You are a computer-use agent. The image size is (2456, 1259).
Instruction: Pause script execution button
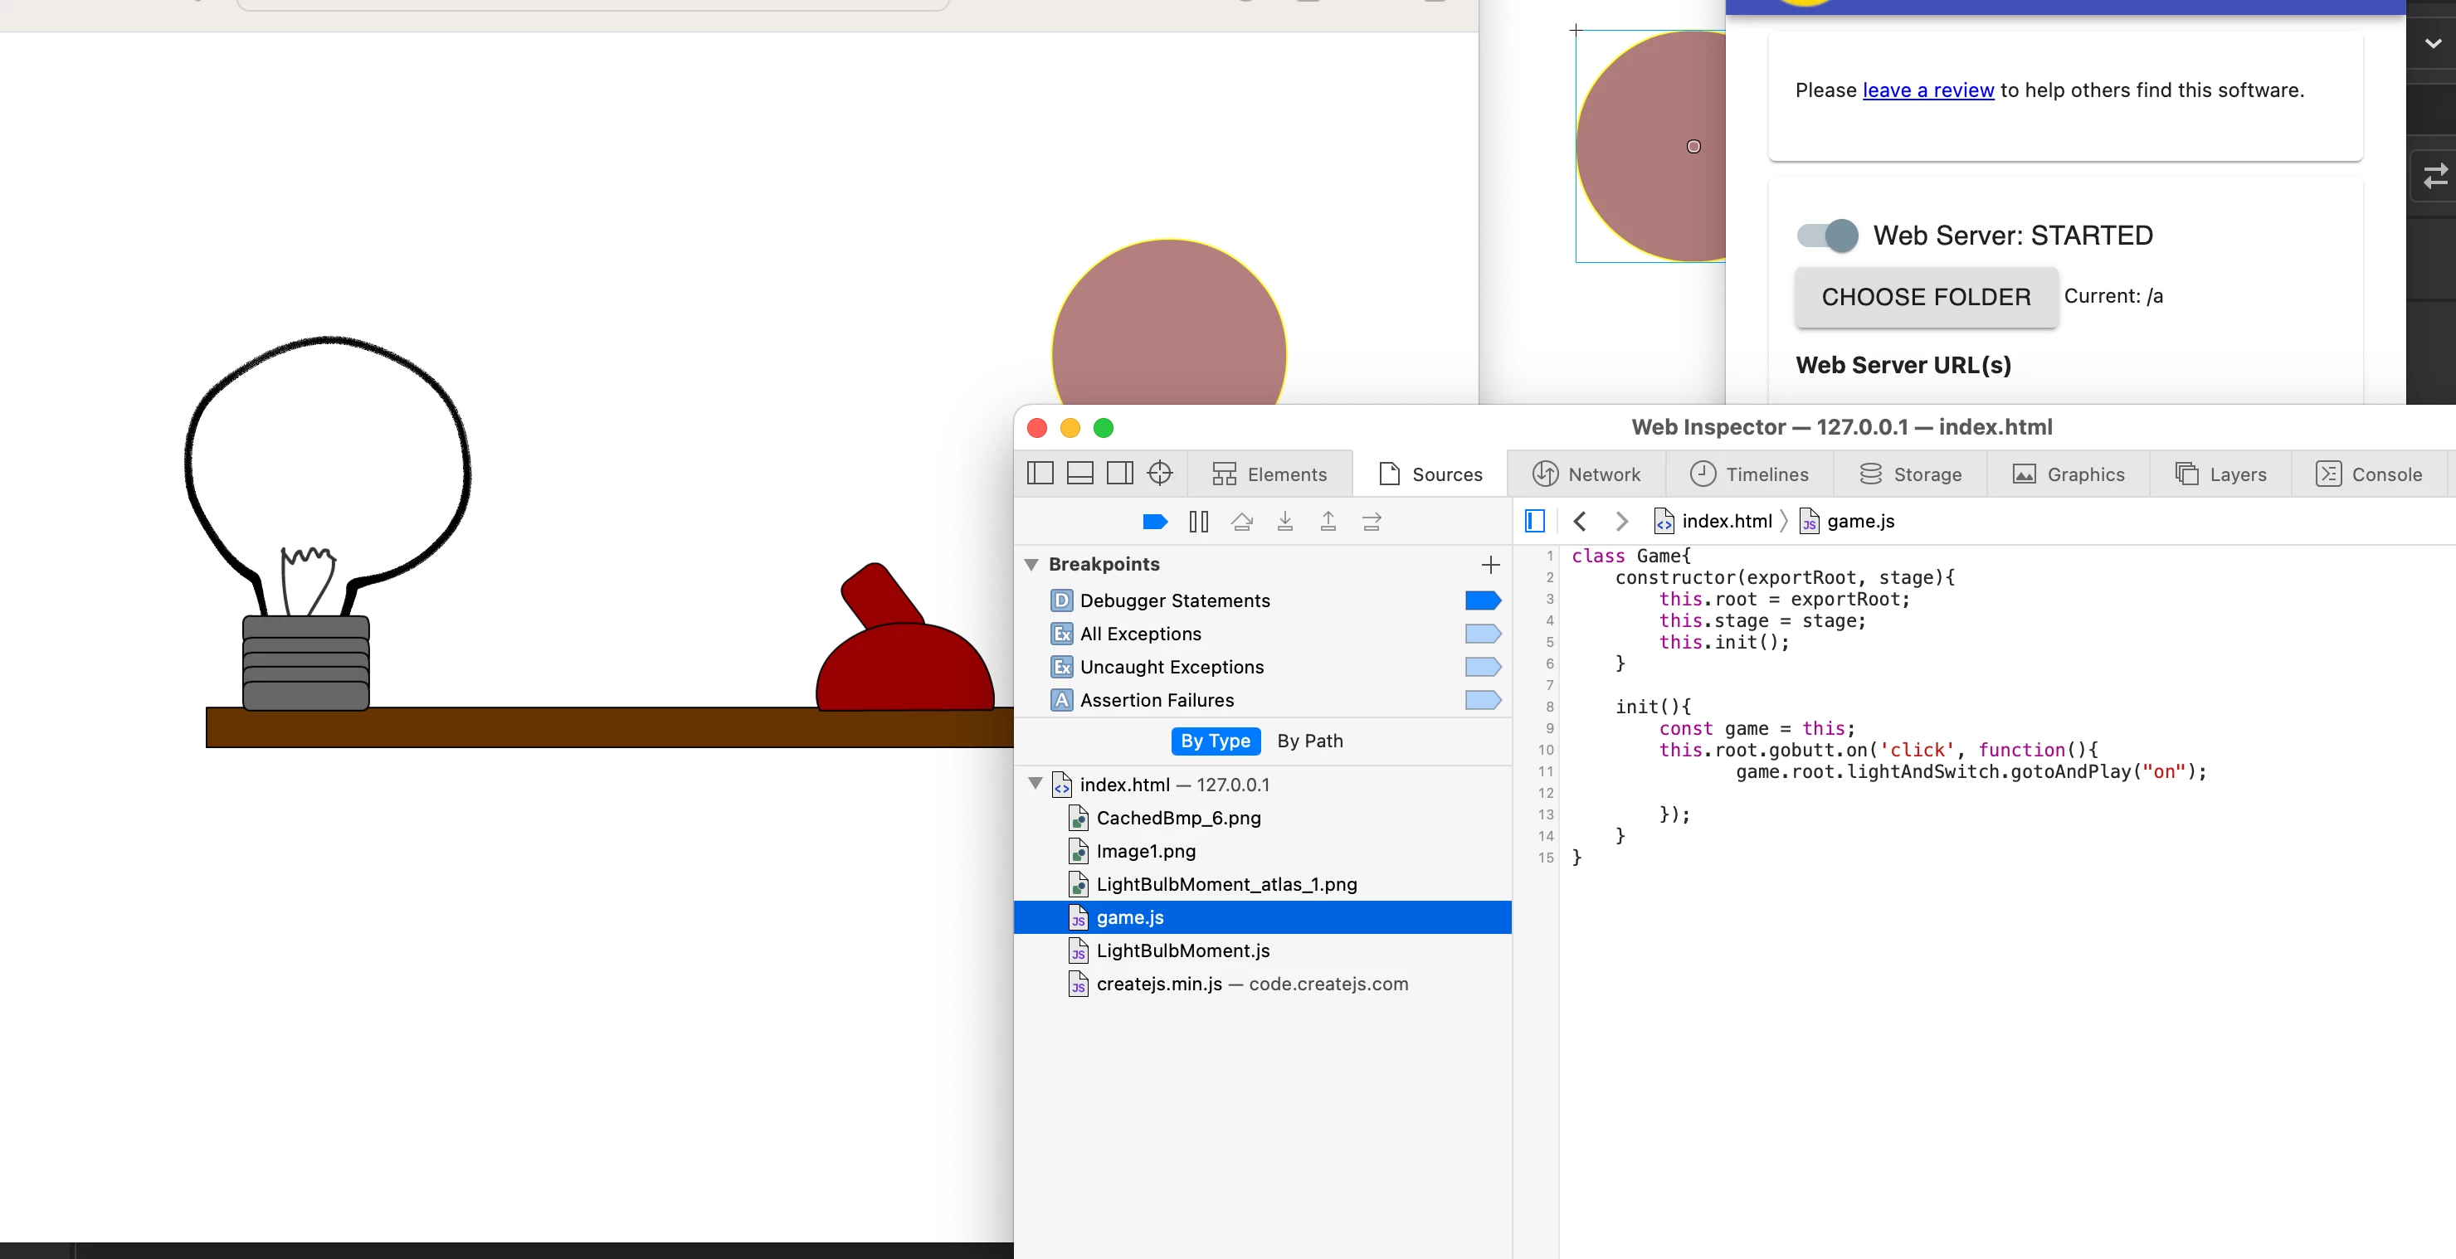pyautogui.click(x=1198, y=522)
